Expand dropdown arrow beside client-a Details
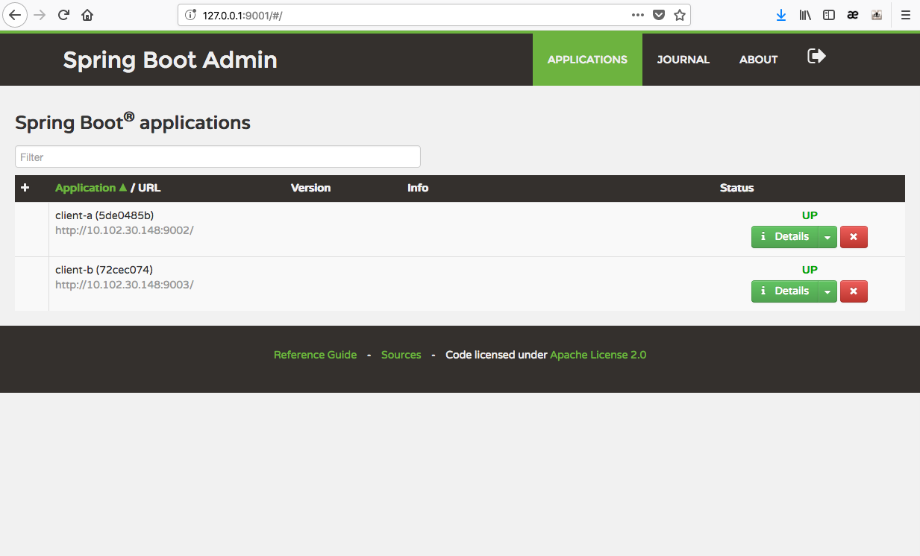Image resolution: width=920 pixels, height=556 pixels. (x=827, y=237)
